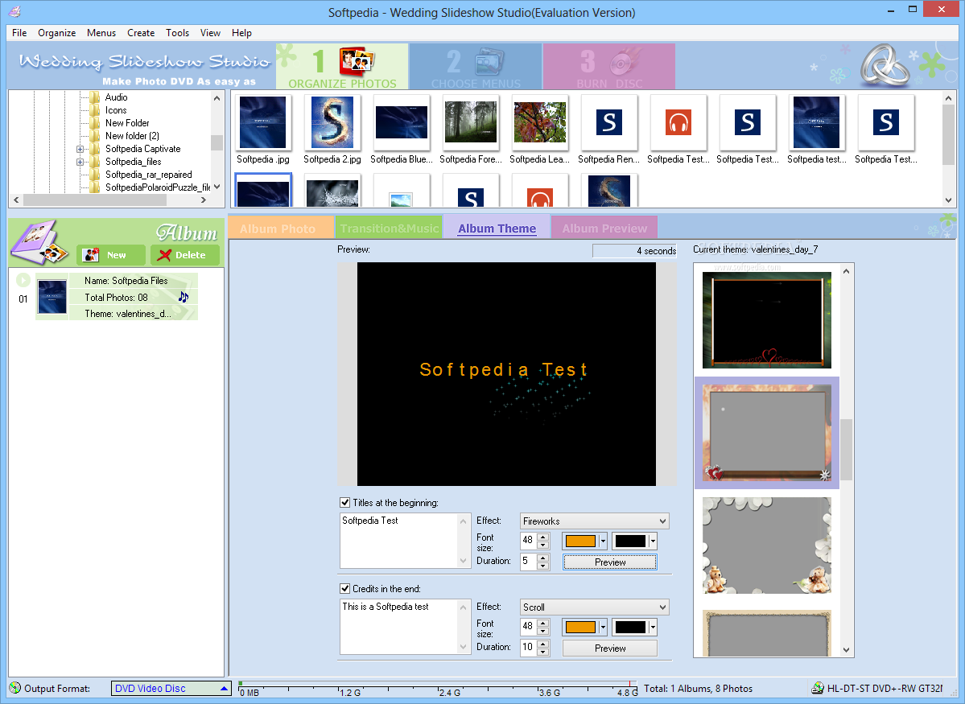Toggle Credits in the end checkbox

click(x=345, y=589)
